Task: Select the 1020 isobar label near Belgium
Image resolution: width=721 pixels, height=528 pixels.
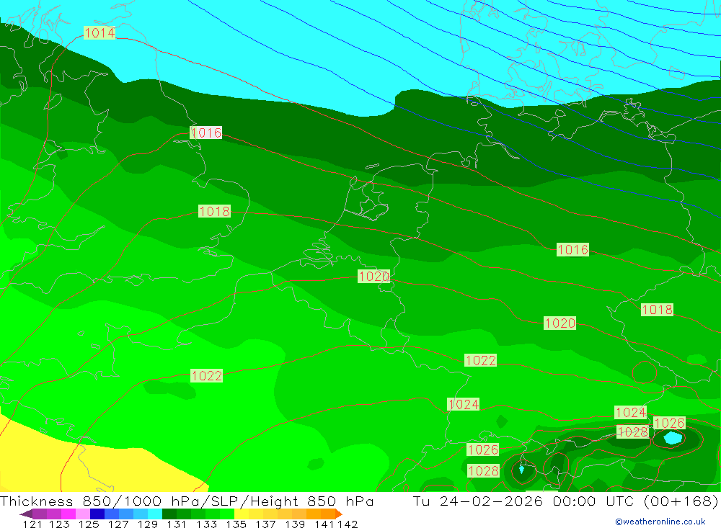Action: pos(373,276)
